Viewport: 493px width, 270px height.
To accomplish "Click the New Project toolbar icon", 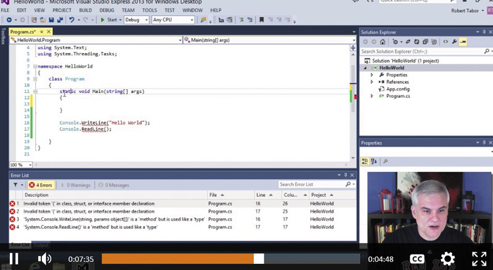I will (x=34, y=20).
